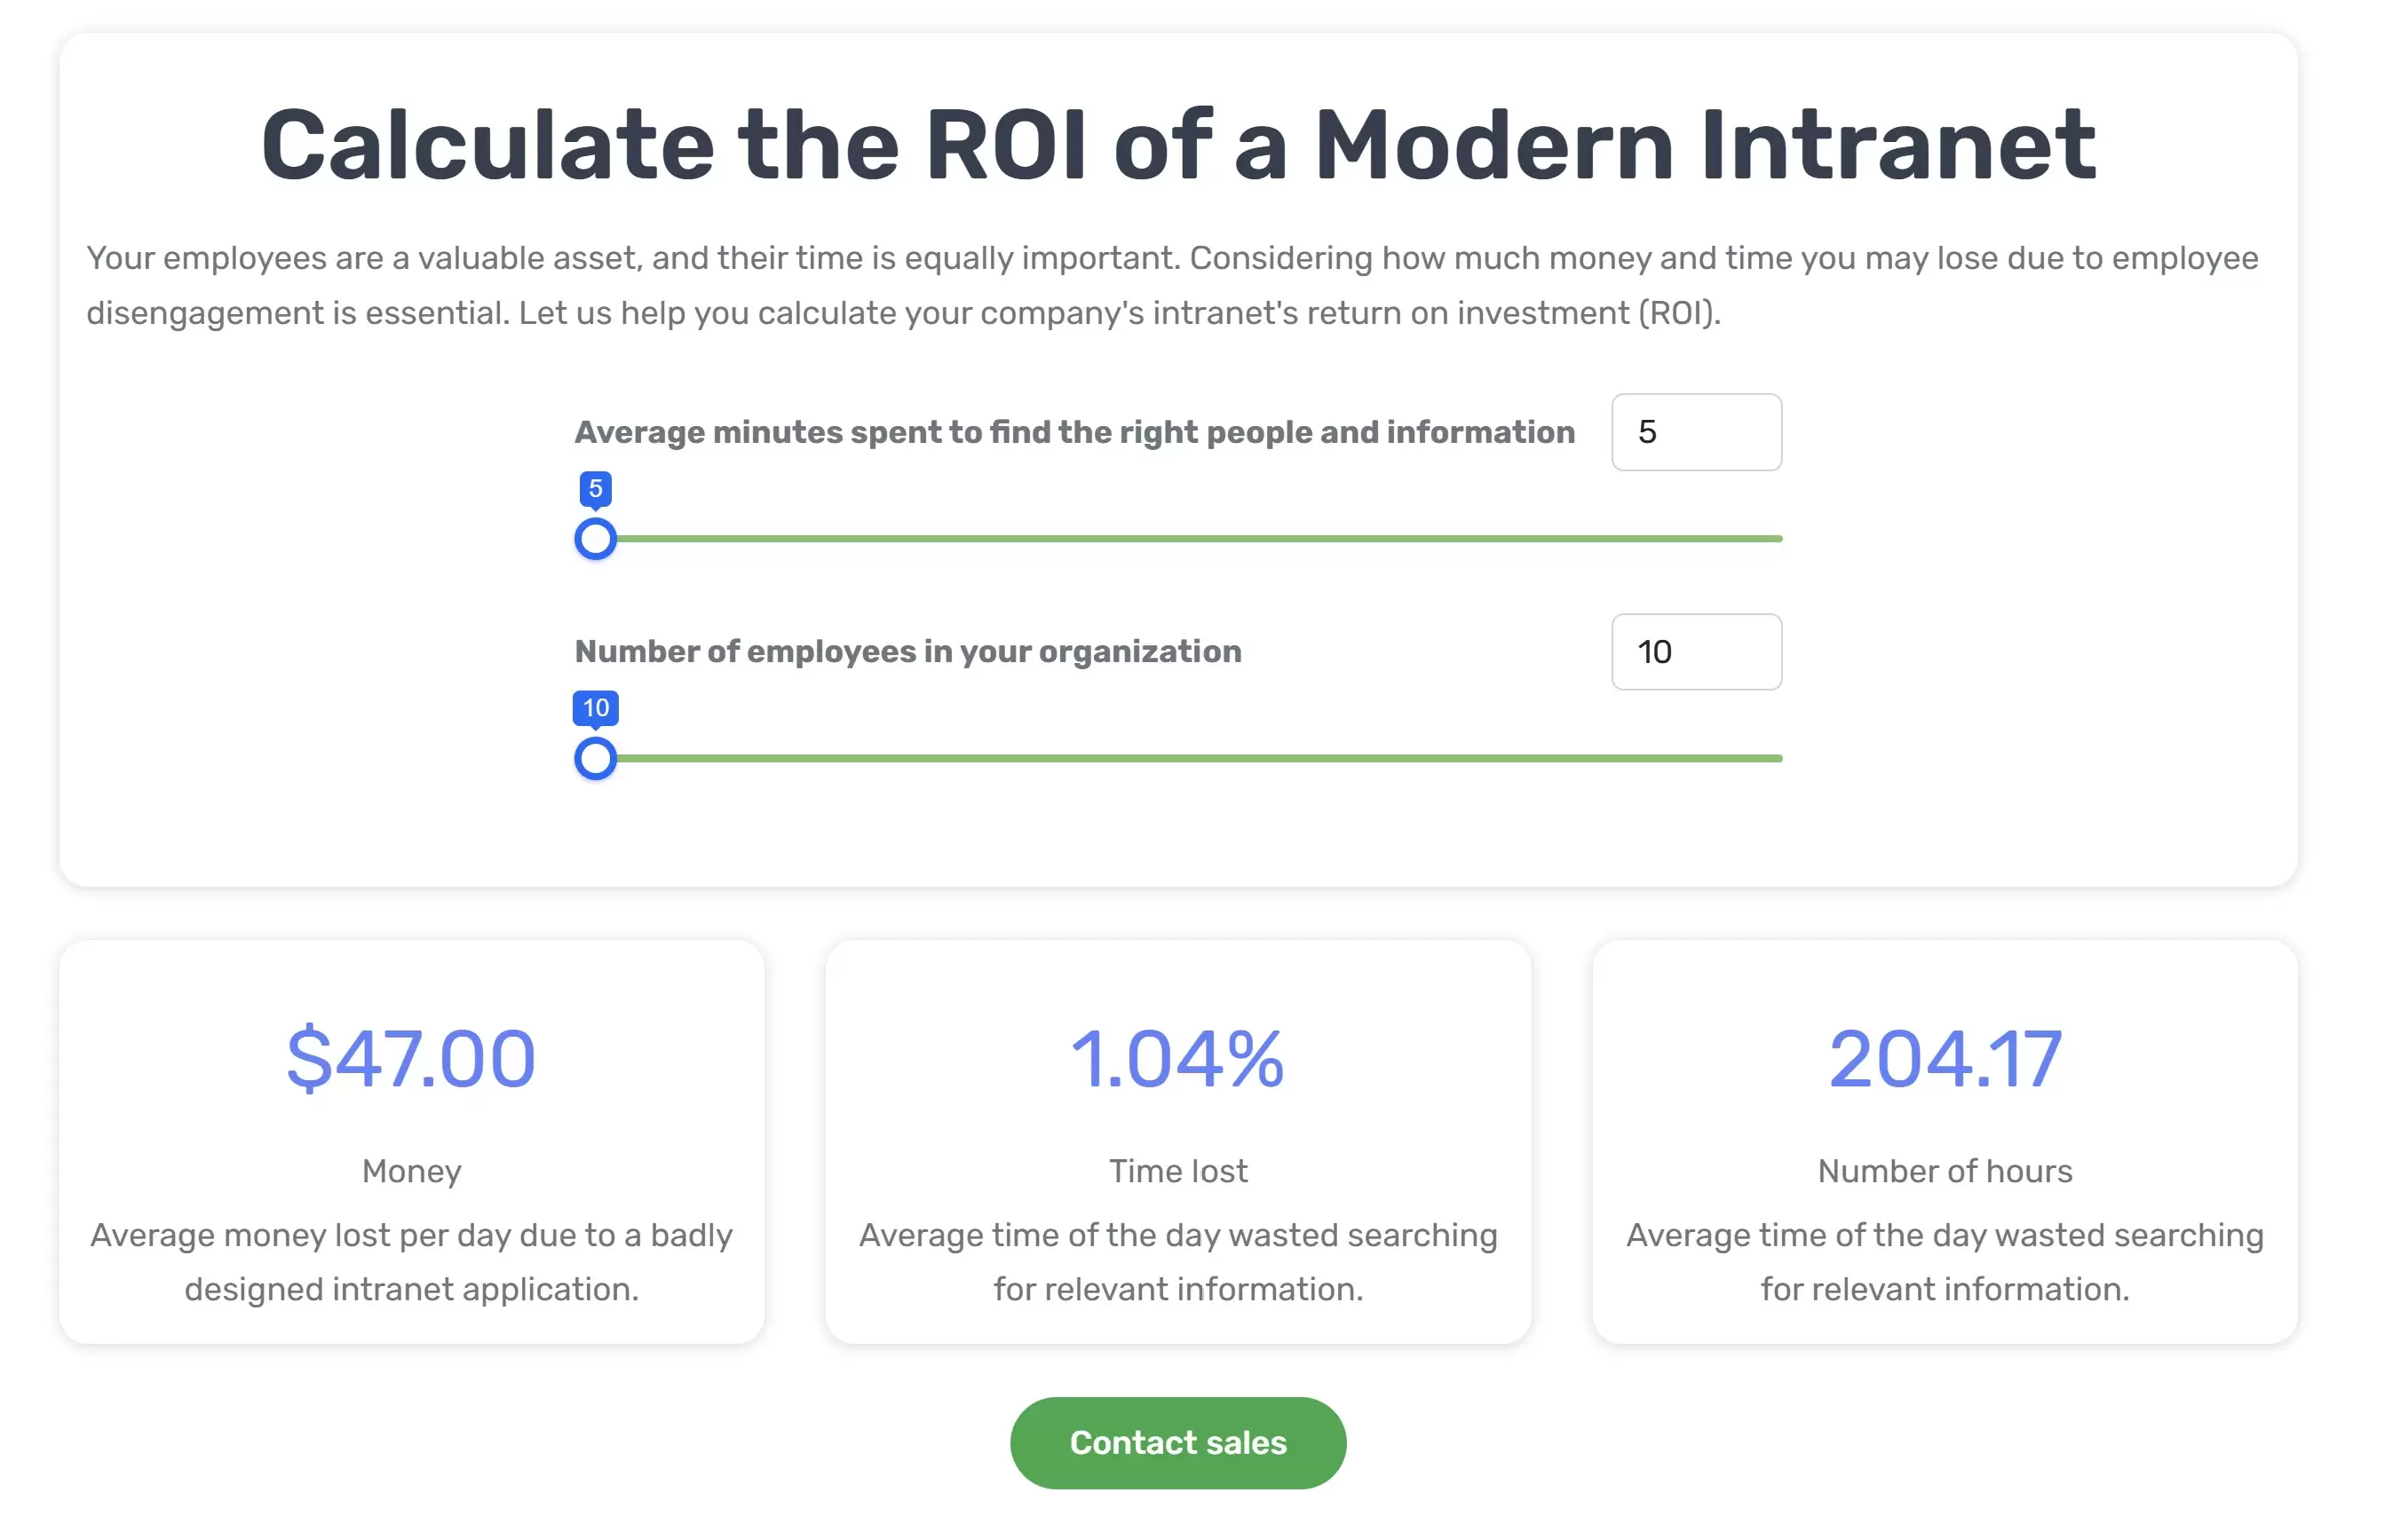Viewport: 2408px width, 1516px height.
Task: Click the 204.17 hours value
Action: coord(1944,1058)
